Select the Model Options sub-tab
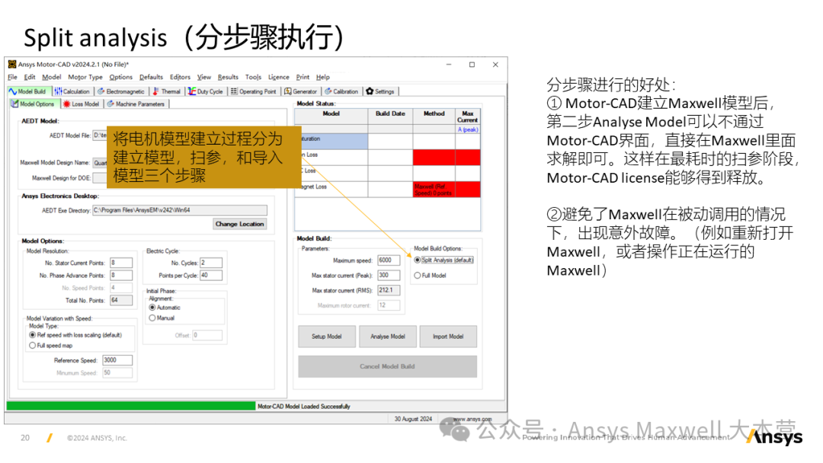The image size is (823, 463). click(x=33, y=104)
